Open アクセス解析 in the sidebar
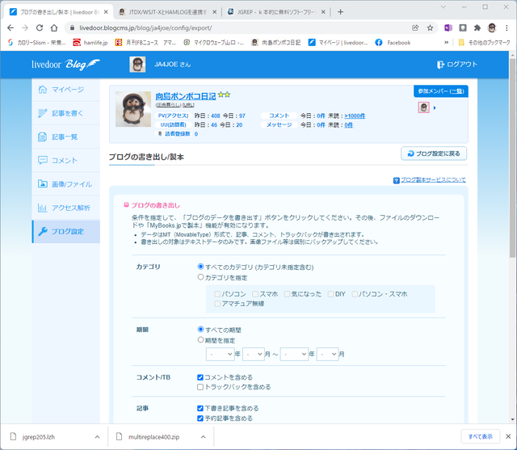517x450 pixels. click(x=66, y=208)
